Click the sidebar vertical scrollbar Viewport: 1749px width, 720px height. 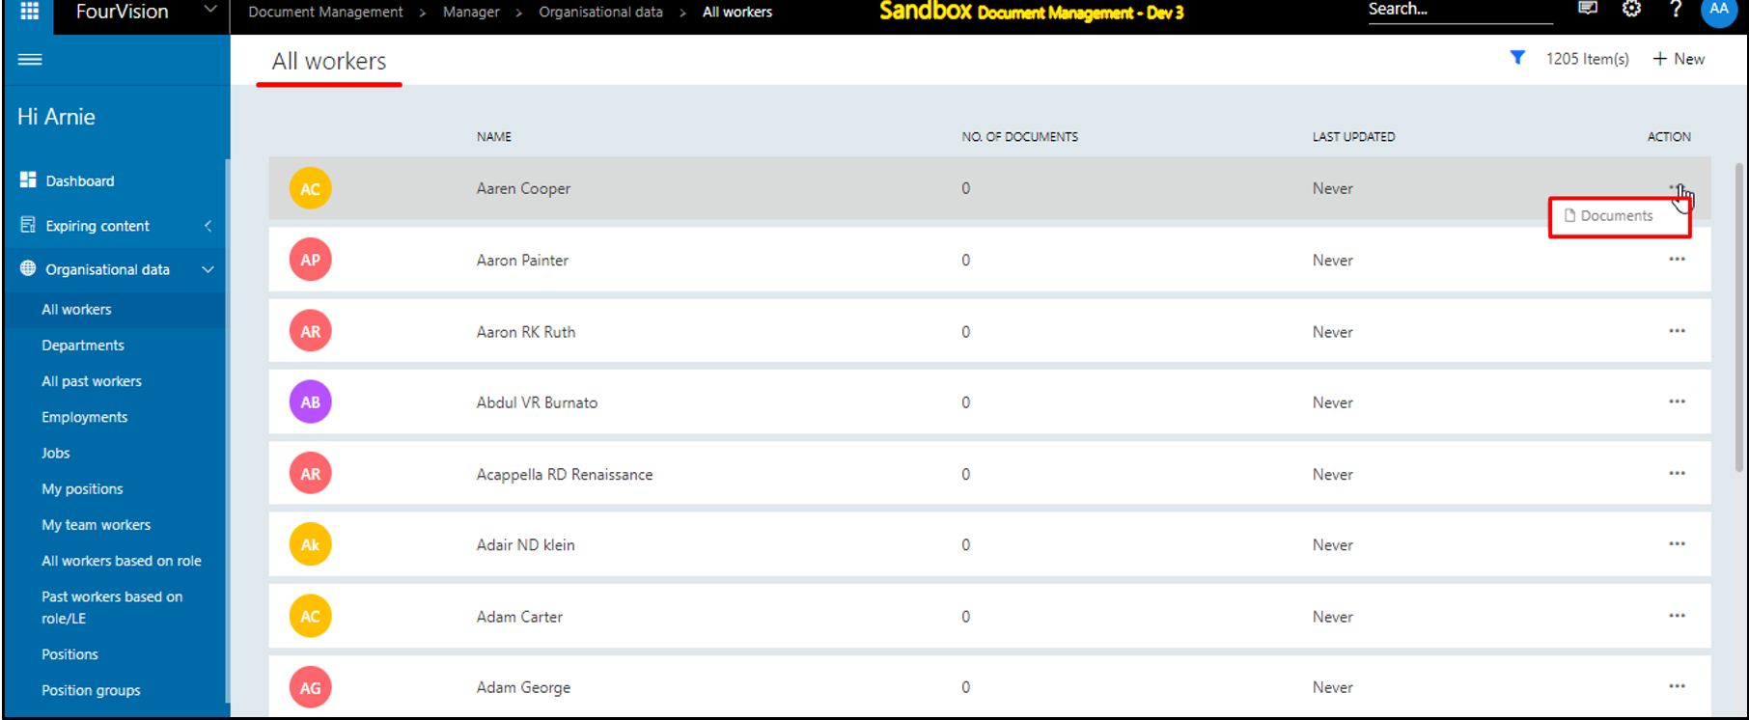click(x=228, y=431)
